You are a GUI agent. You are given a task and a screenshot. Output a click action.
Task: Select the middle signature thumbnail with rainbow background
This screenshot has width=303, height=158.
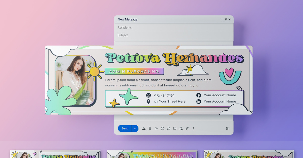(152, 154)
